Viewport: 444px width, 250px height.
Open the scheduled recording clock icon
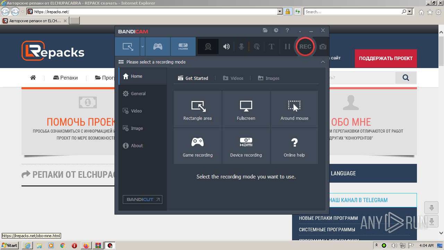pos(276,31)
